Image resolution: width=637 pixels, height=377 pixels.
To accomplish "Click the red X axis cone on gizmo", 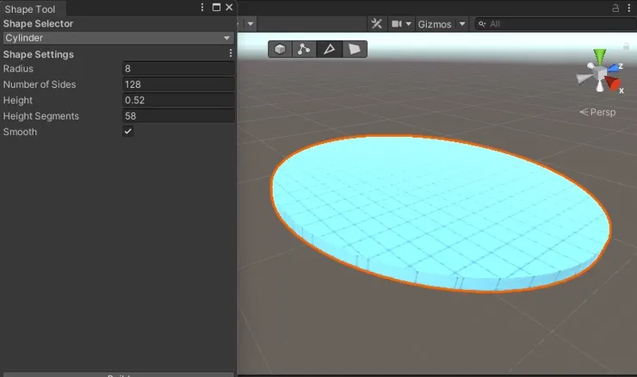I will [x=614, y=83].
